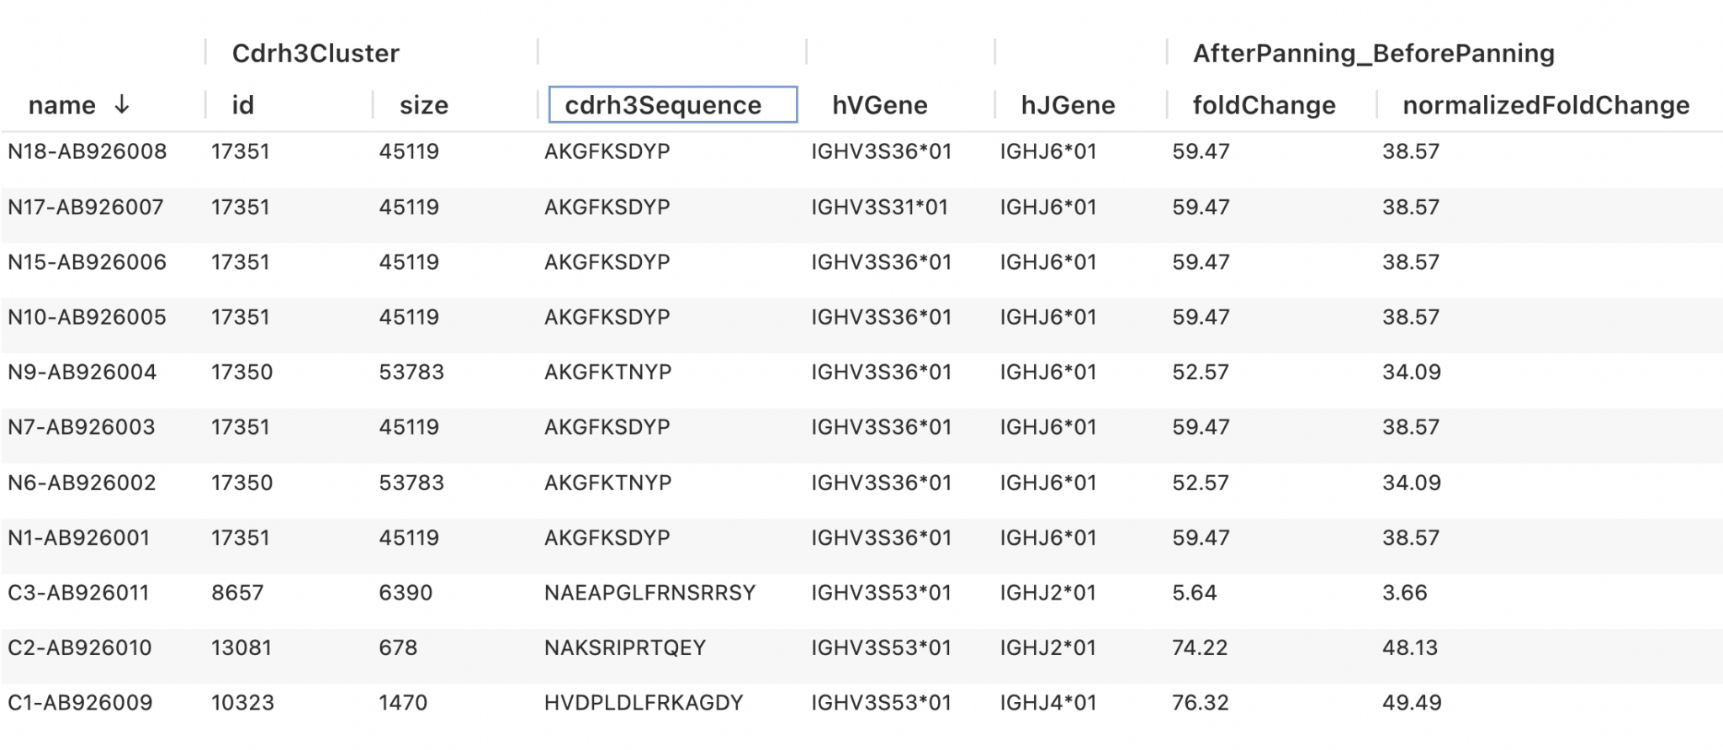Sort by the foldChange column header
This screenshot has width=1723, height=750.
point(1259,104)
